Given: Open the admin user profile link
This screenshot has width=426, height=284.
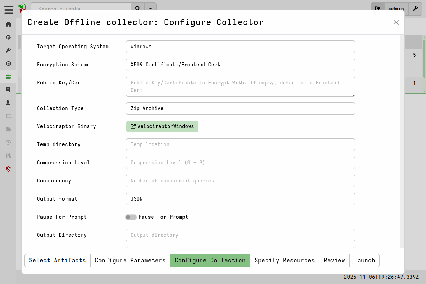Looking at the screenshot, I should (396, 9).
